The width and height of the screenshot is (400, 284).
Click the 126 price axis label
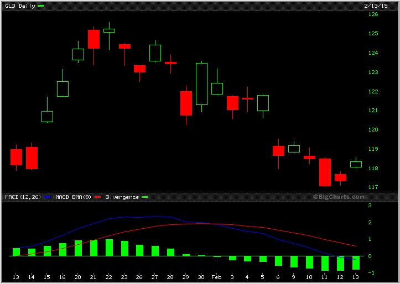click(373, 14)
